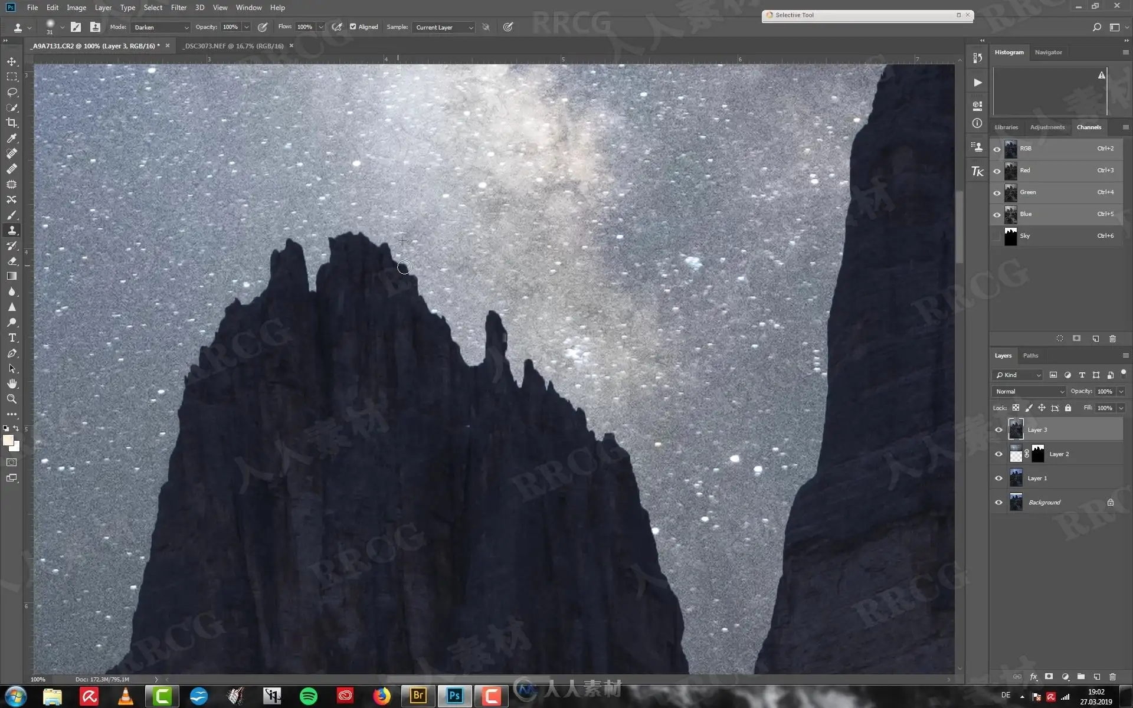Open the Image menu
Viewport: 1133px width, 708px height.
76,8
